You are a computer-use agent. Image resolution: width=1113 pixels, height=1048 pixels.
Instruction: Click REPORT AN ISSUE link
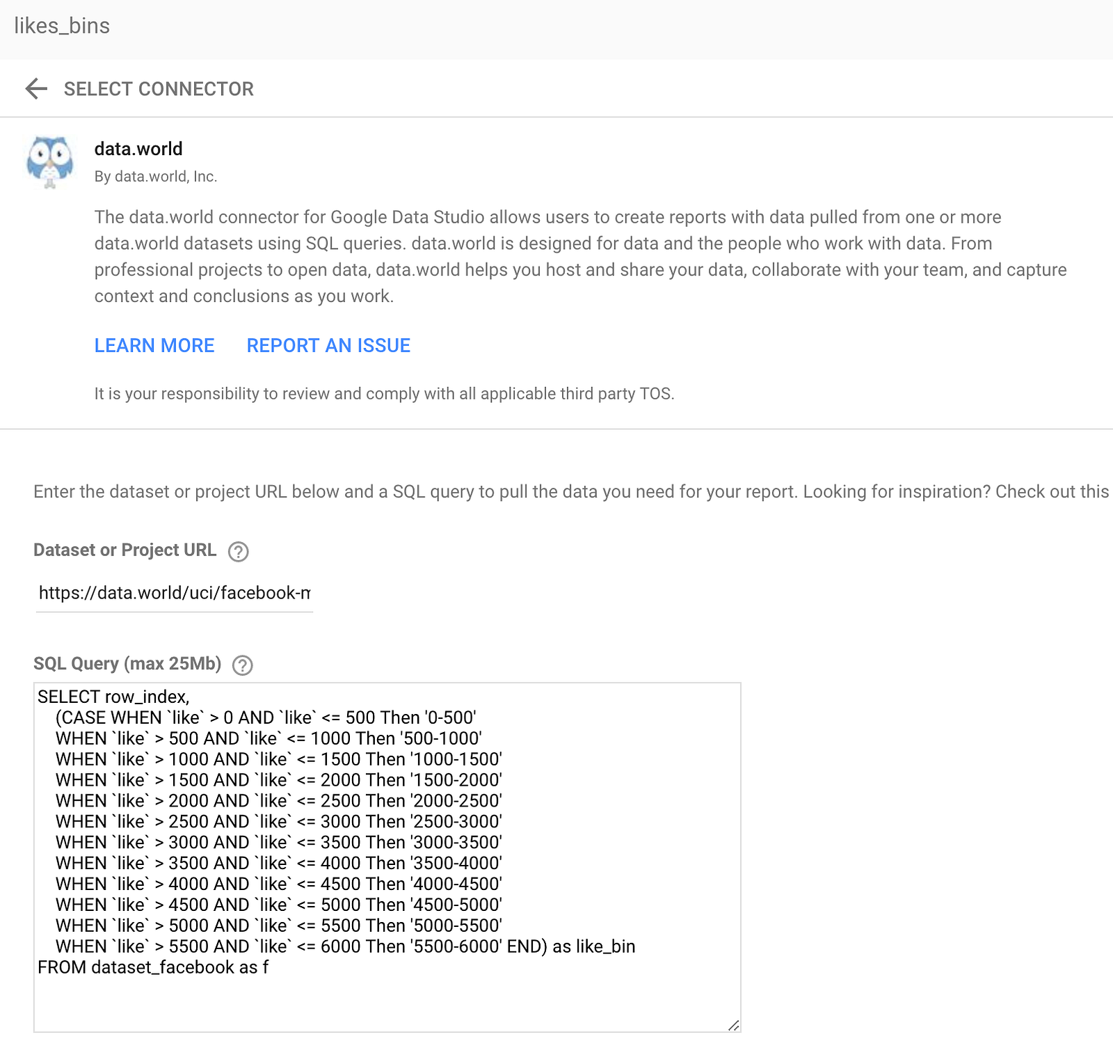click(328, 345)
